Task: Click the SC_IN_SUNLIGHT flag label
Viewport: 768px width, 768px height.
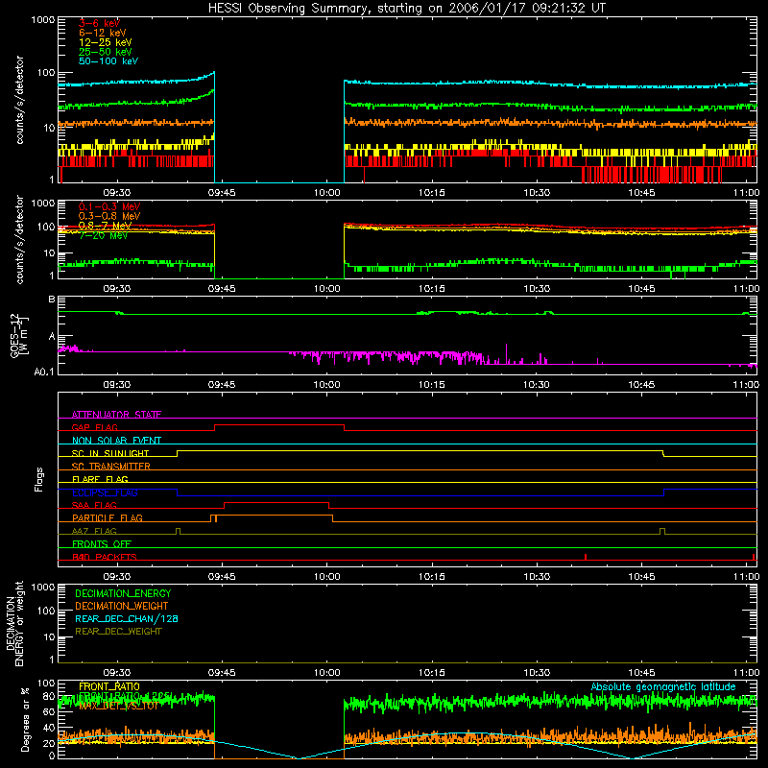Action: tap(110, 453)
